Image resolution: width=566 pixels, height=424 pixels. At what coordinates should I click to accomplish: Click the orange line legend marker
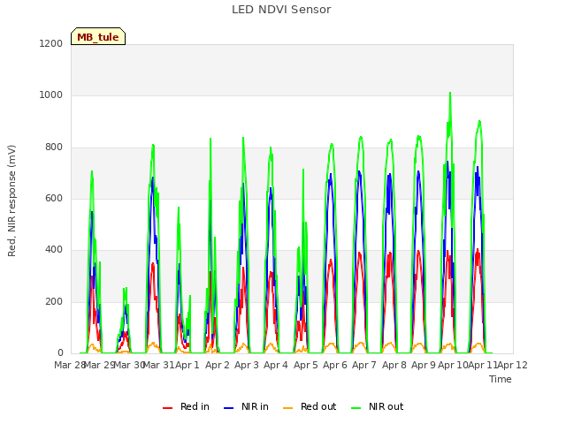(287, 408)
